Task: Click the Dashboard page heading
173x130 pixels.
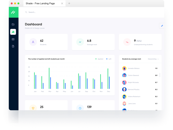Action: (33, 24)
